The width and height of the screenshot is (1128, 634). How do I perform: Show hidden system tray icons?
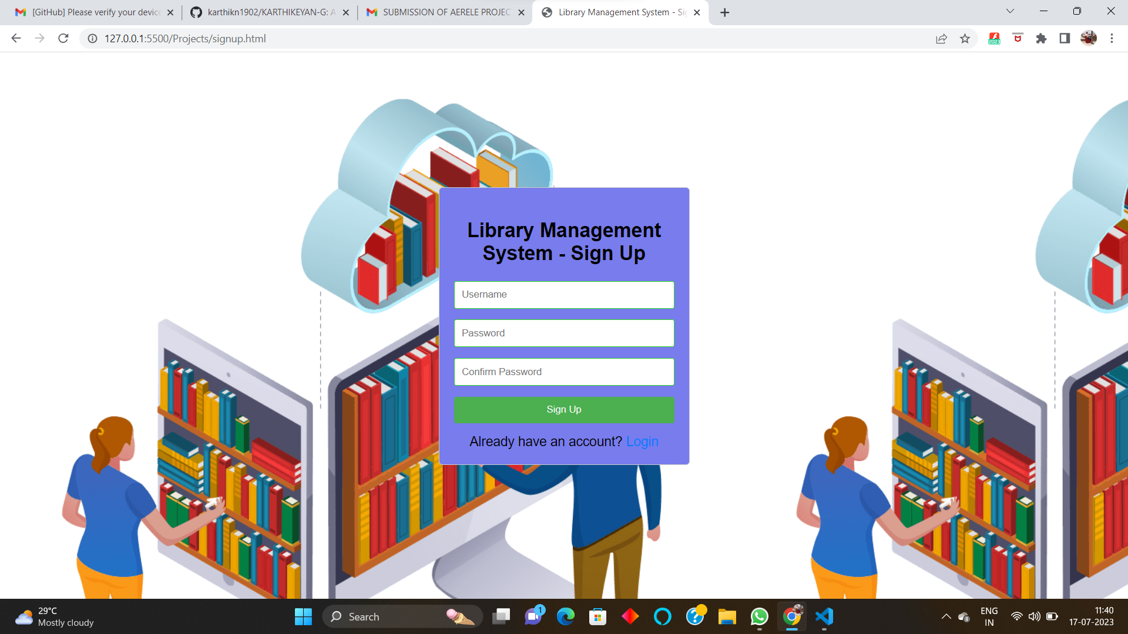click(x=946, y=616)
